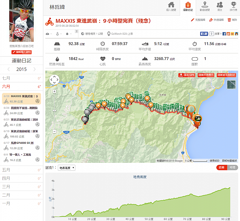Expand the February month section

[21, 195]
